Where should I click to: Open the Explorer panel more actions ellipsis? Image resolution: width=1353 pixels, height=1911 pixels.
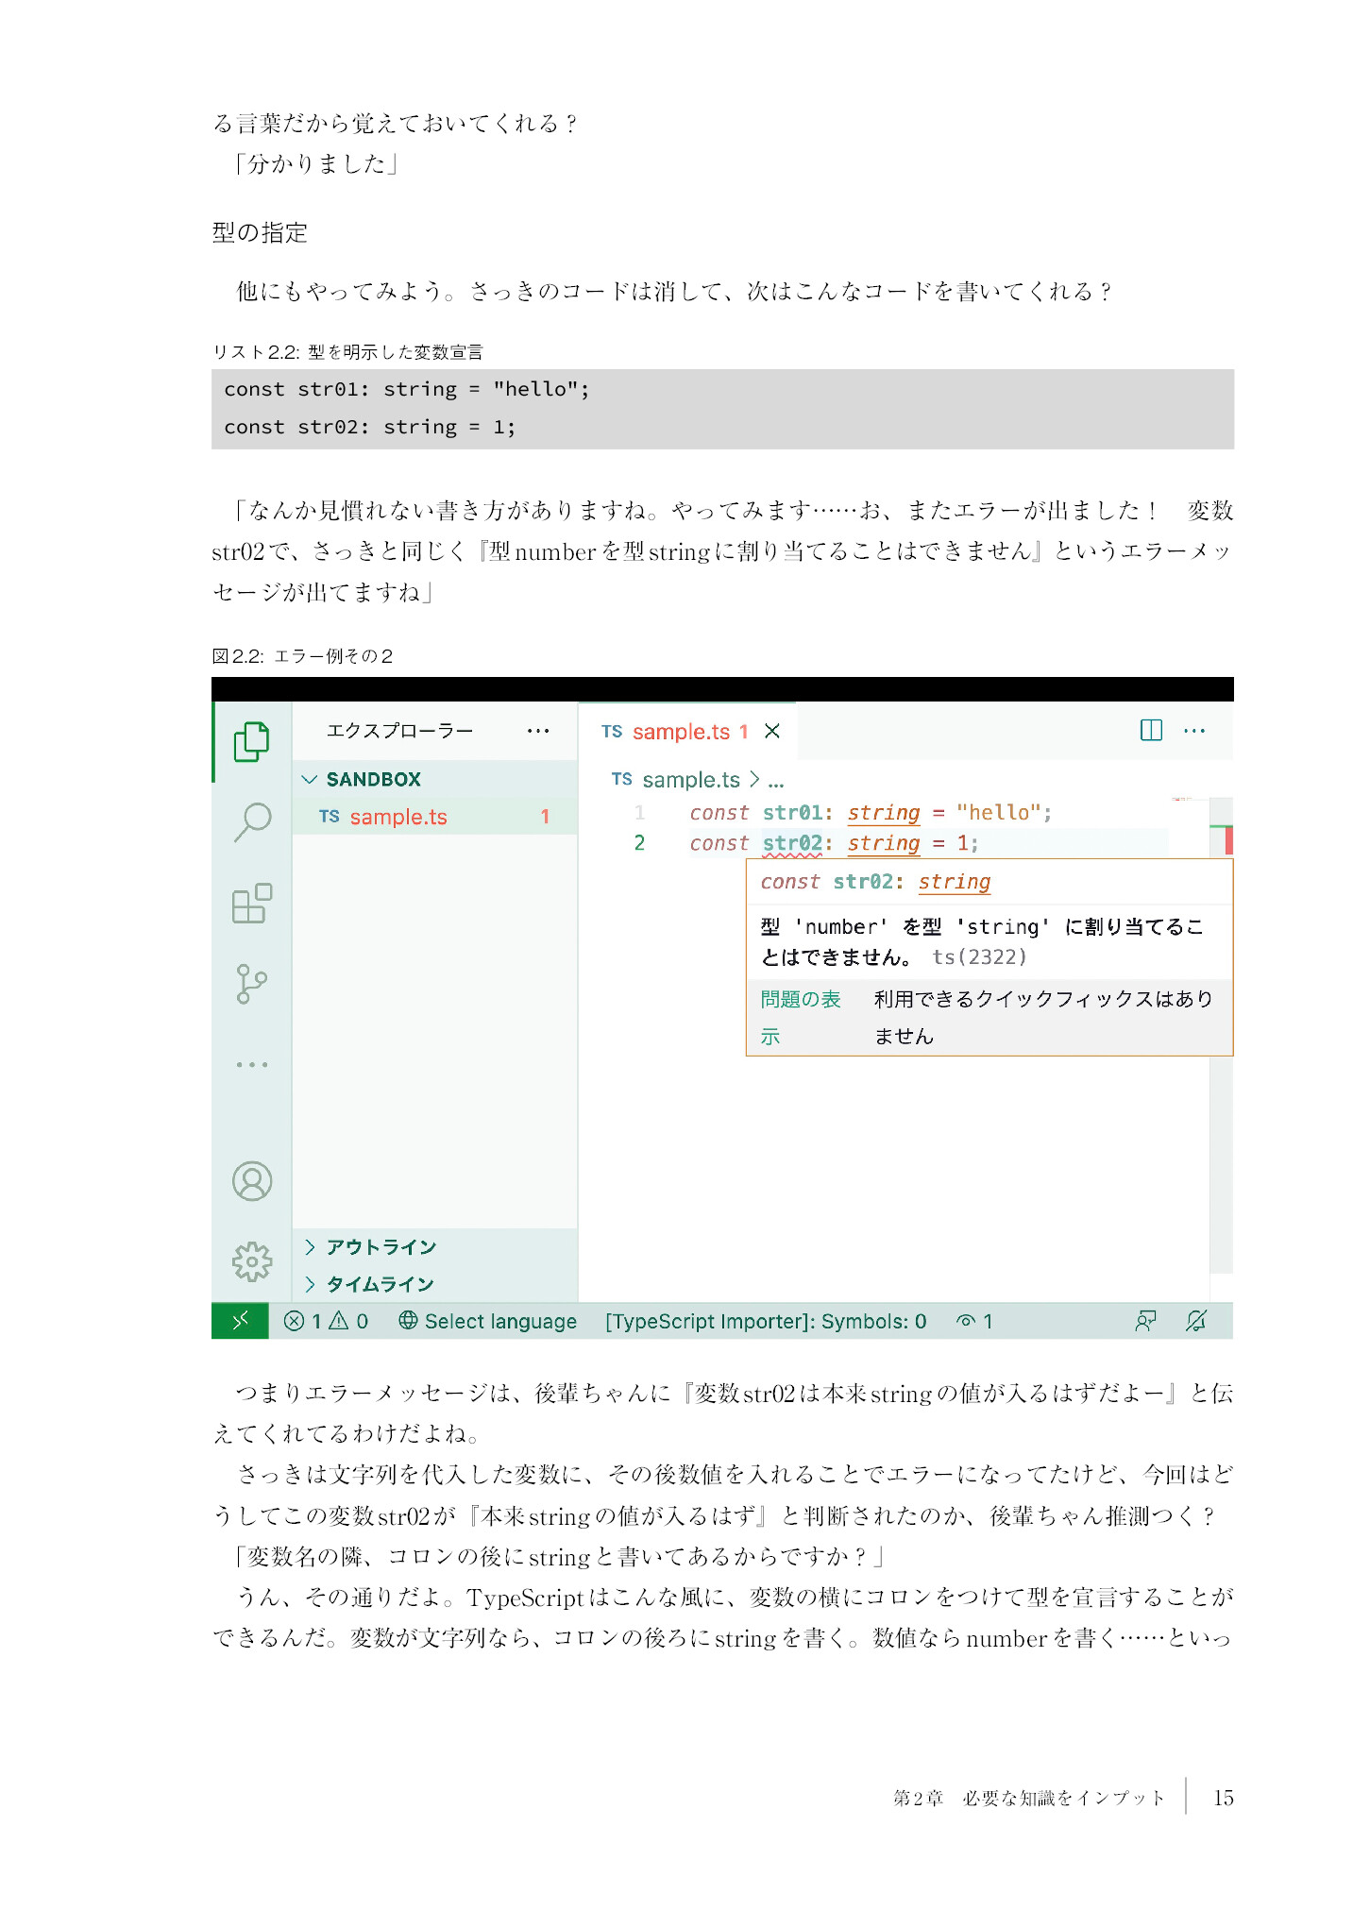coord(538,731)
